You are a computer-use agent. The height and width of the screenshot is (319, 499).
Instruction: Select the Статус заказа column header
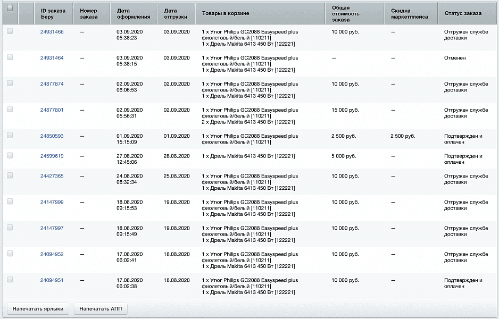pyautogui.click(x=463, y=13)
